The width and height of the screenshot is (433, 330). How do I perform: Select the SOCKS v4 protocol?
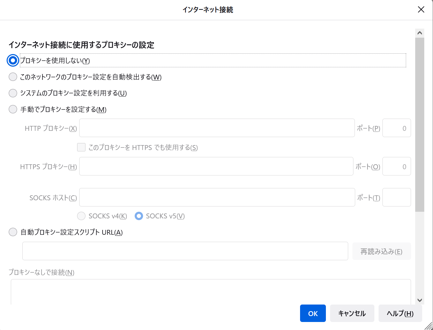[81, 216]
